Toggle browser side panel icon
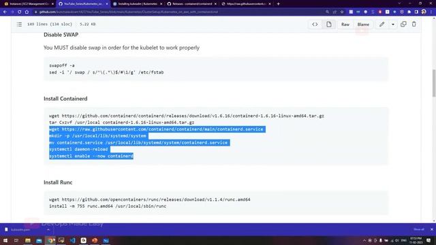436x245 pixels. click(x=416, y=12)
